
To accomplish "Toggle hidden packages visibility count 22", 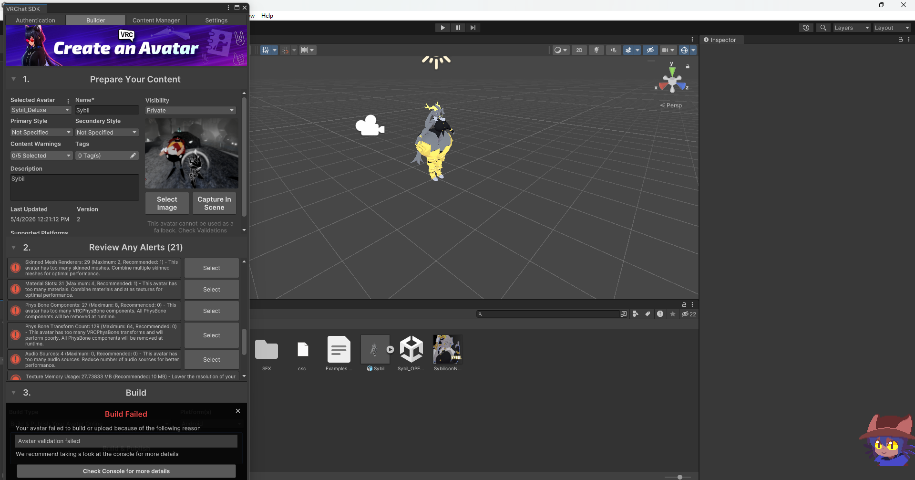I will point(689,314).
